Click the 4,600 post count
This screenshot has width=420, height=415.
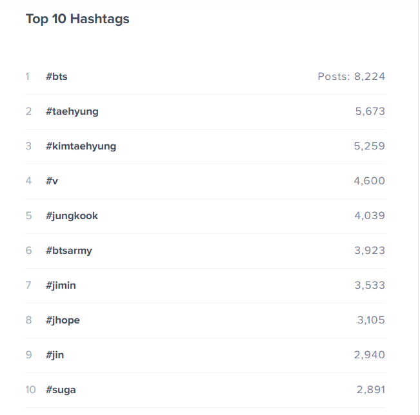pyautogui.click(x=370, y=181)
